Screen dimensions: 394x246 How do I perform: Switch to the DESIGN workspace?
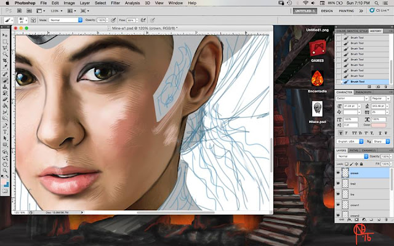coord(327,11)
